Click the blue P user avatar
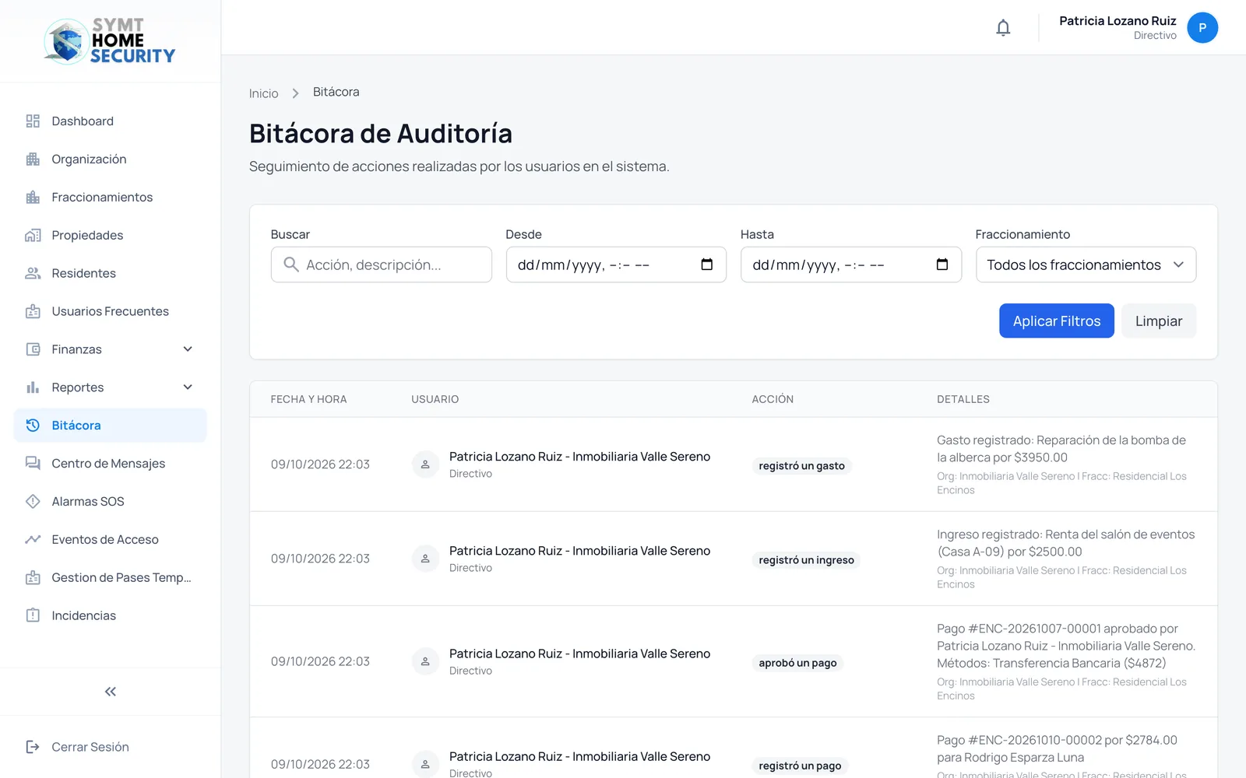 (x=1202, y=28)
